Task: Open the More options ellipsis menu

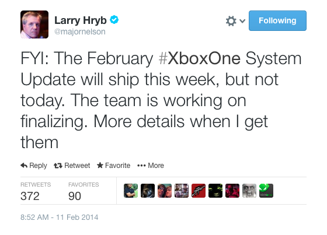Action: [x=141, y=166]
